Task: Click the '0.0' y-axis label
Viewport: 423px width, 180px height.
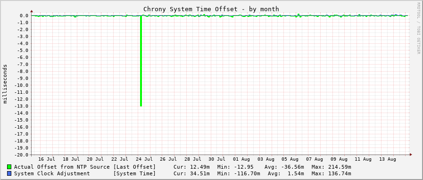Action: (x=24, y=16)
